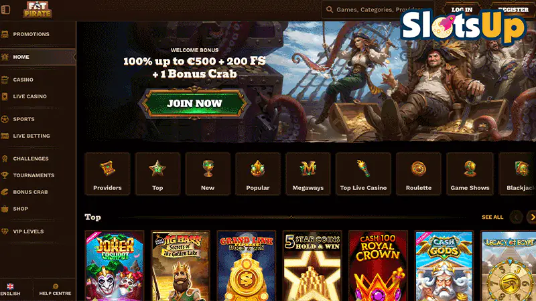Collapse sidebar using top-left panel icon

(6, 9)
